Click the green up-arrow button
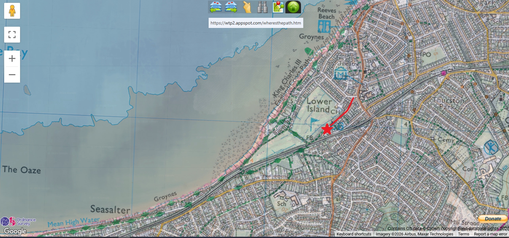 293,7
